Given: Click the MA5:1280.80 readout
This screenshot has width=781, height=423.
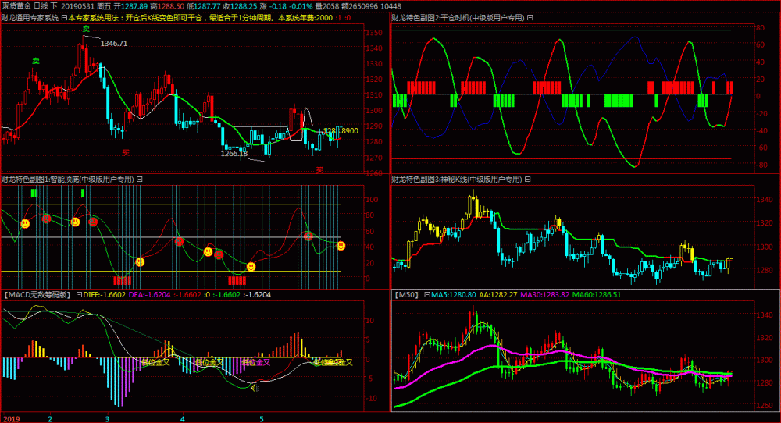Looking at the screenshot, I should pyautogui.click(x=453, y=294).
